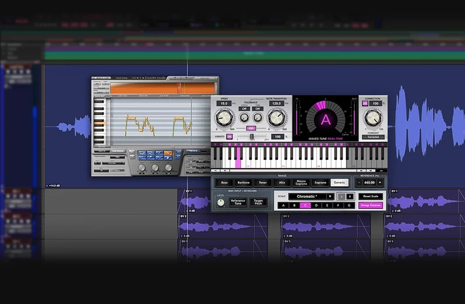Click the Reference Tone button

238,202
